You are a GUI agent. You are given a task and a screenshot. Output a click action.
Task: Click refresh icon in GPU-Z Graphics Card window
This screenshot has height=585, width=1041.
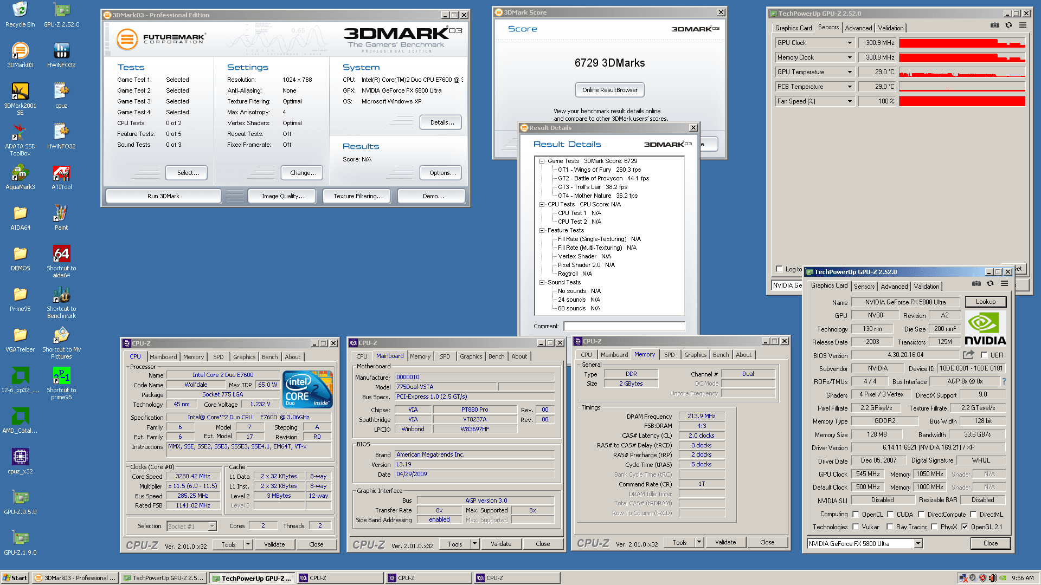[x=990, y=283]
